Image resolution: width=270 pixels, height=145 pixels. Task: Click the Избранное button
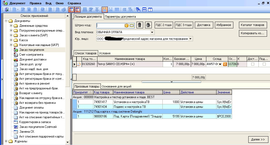(224, 25)
